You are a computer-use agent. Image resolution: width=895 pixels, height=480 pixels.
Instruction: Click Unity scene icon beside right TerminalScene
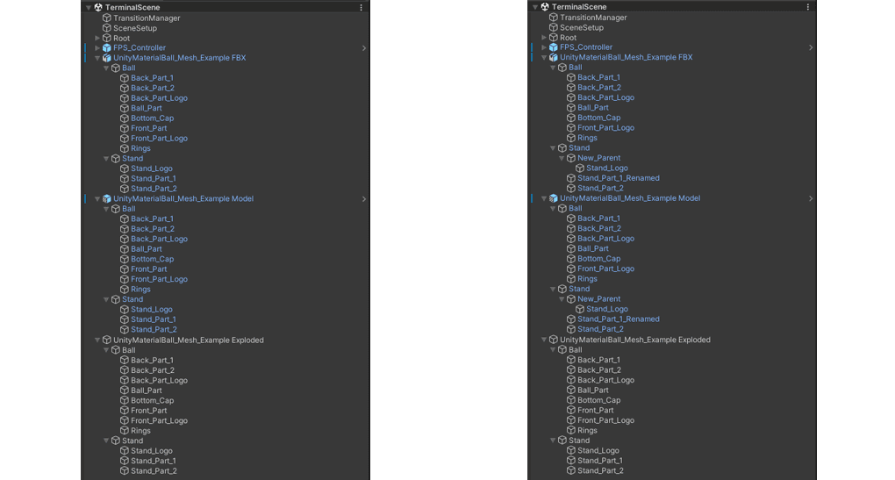point(545,7)
